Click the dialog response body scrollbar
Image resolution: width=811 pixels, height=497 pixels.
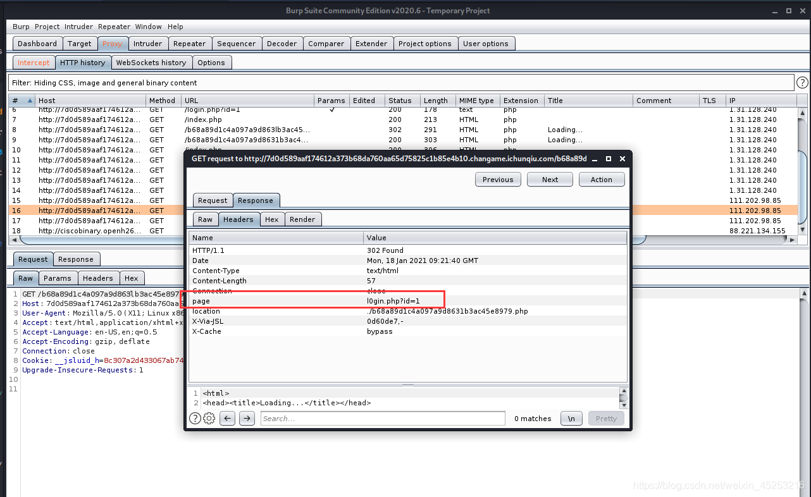click(x=623, y=398)
